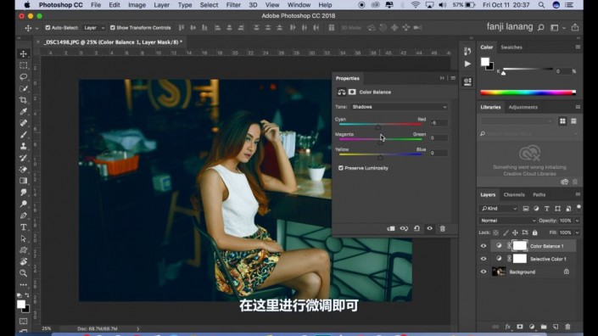Click the Magenta-Green value field
Image resolution: width=598 pixels, height=336 pixels.
click(x=439, y=137)
